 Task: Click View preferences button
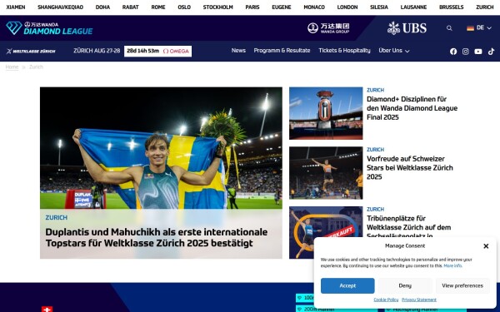click(x=462, y=285)
